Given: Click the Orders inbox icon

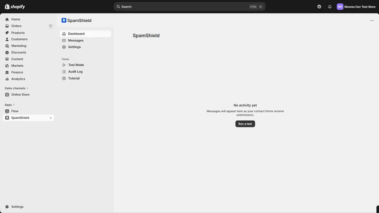Looking at the screenshot, I should coord(7,26).
